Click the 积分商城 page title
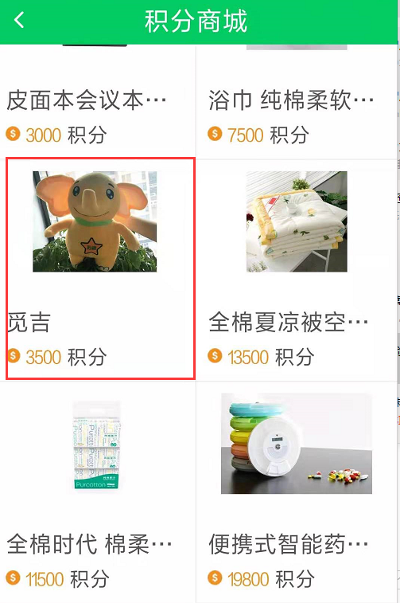 tap(196, 22)
